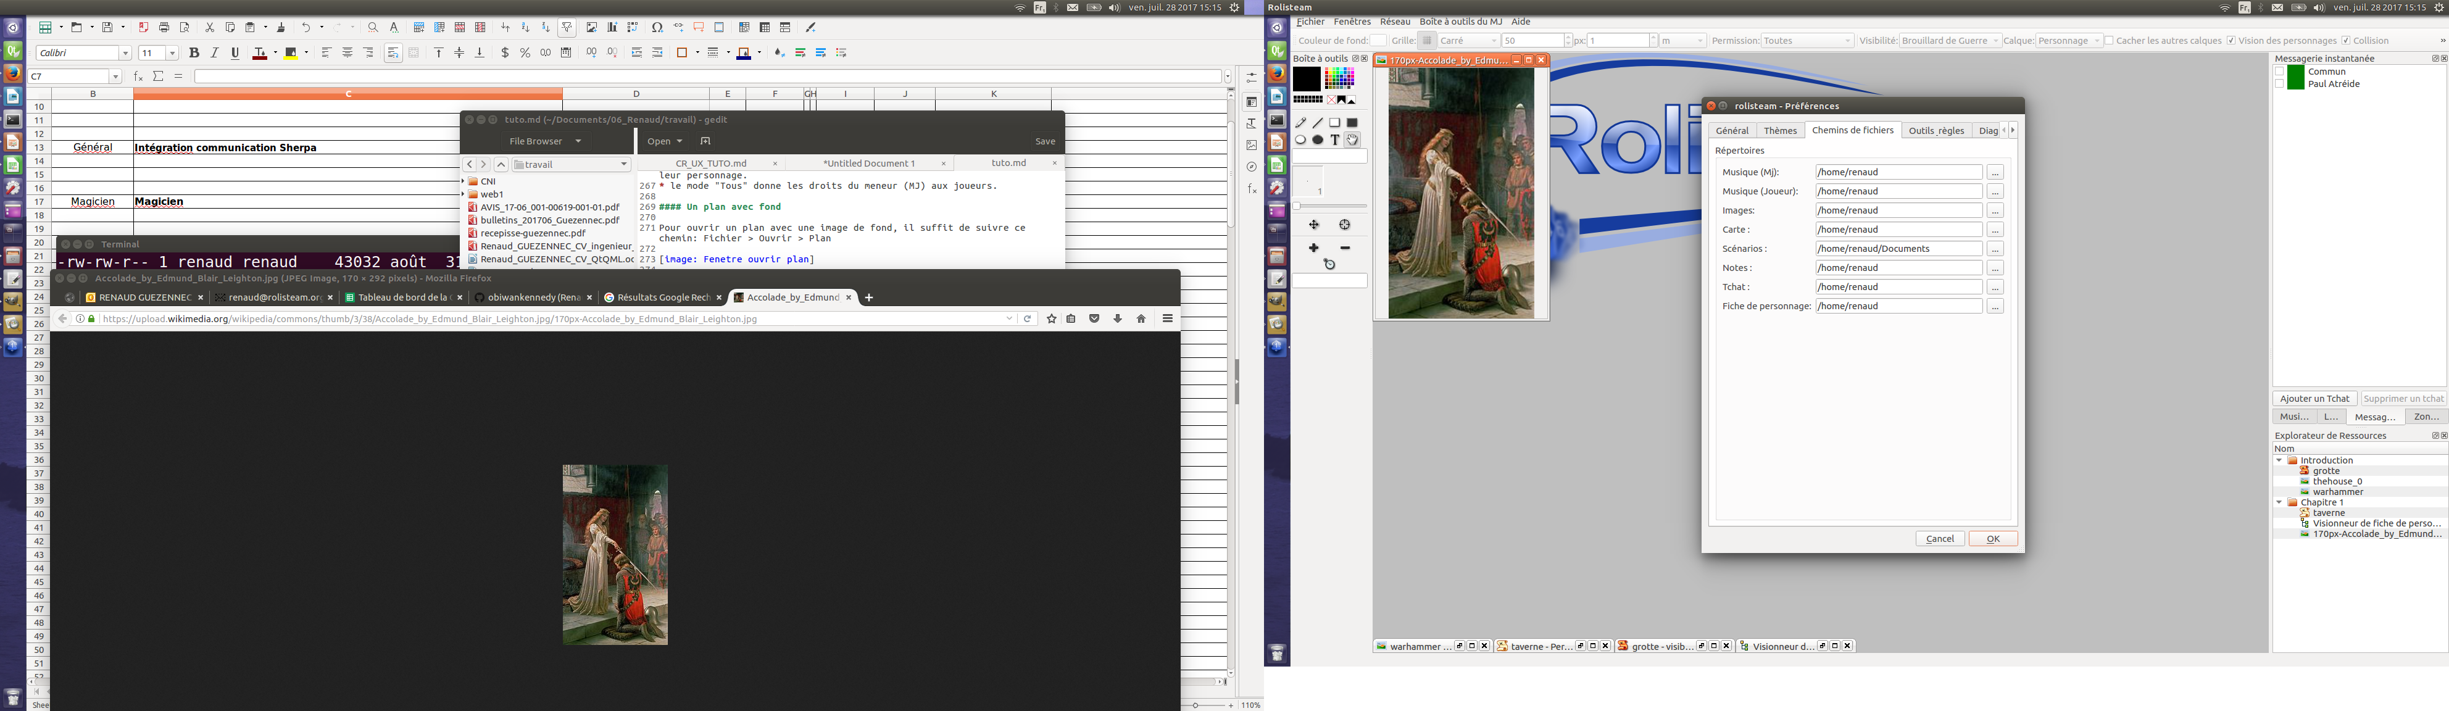This screenshot has height=711, width=2449.
Task: Activate the hand pan tool
Action: tap(1352, 139)
